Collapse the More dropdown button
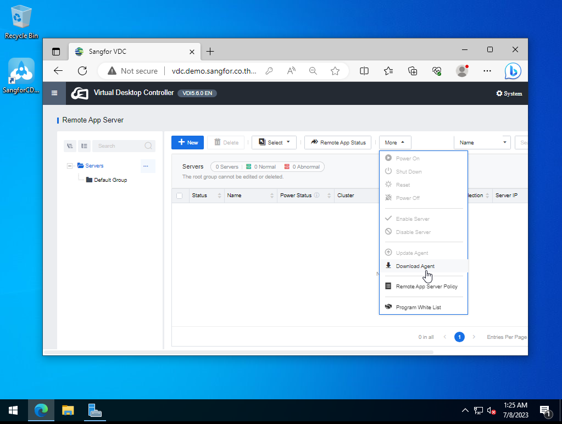Image resolution: width=562 pixels, height=424 pixels. [x=395, y=142]
